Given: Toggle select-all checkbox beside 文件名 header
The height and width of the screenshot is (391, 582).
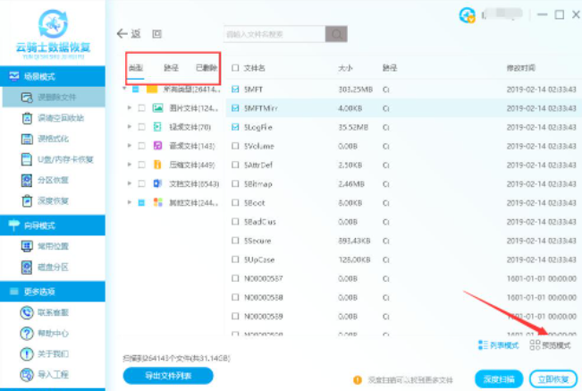Looking at the screenshot, I should [235, 67].
